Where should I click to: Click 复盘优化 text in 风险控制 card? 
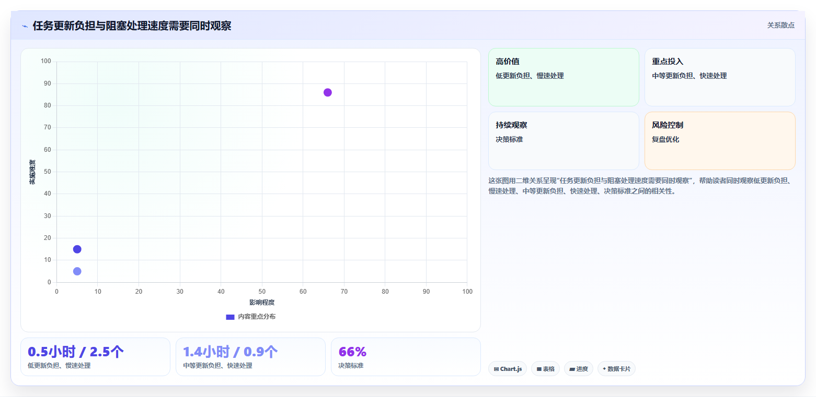click(x=665, y=139)
